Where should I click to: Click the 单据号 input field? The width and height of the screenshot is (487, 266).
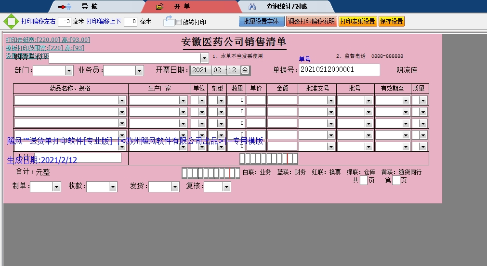tap(339, 70)
